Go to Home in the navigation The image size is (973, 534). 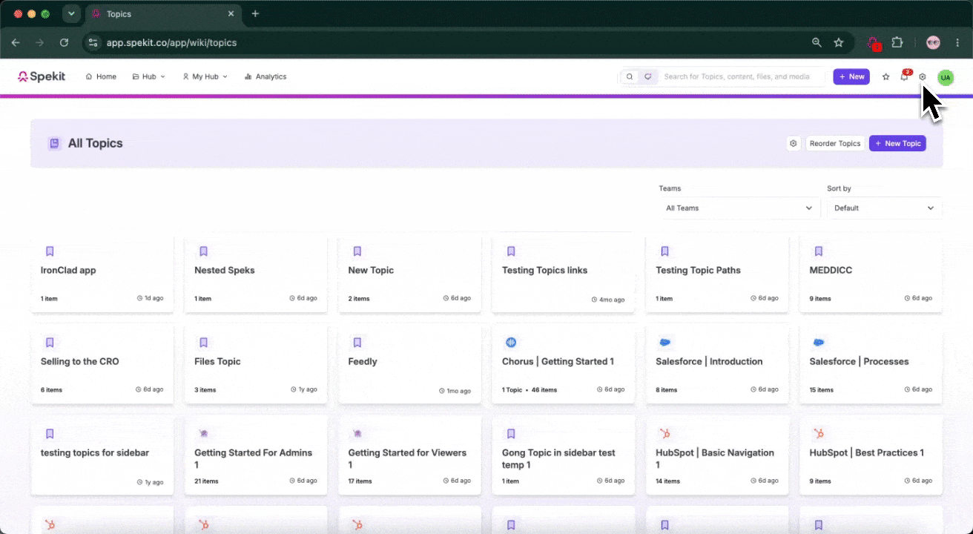[101, 76]
